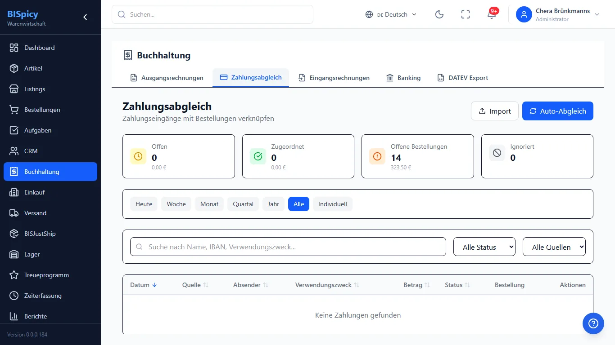
Task: Sort the table by Betrag
Action: 417,285
